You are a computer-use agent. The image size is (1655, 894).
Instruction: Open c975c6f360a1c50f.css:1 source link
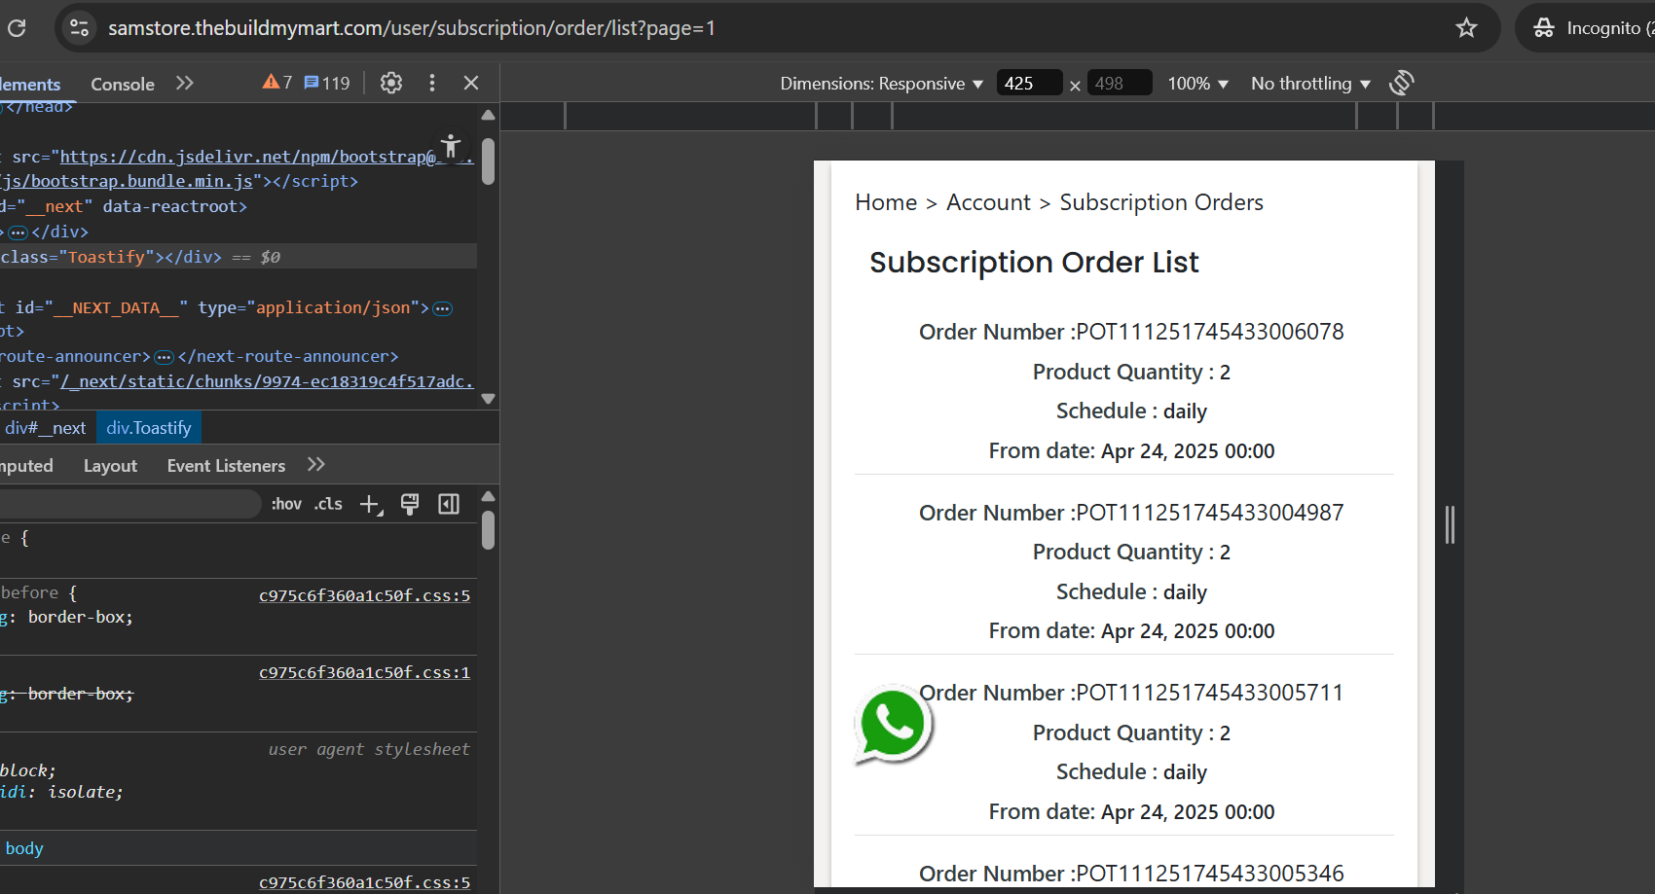pyautogui.click(x=364, y=672)
